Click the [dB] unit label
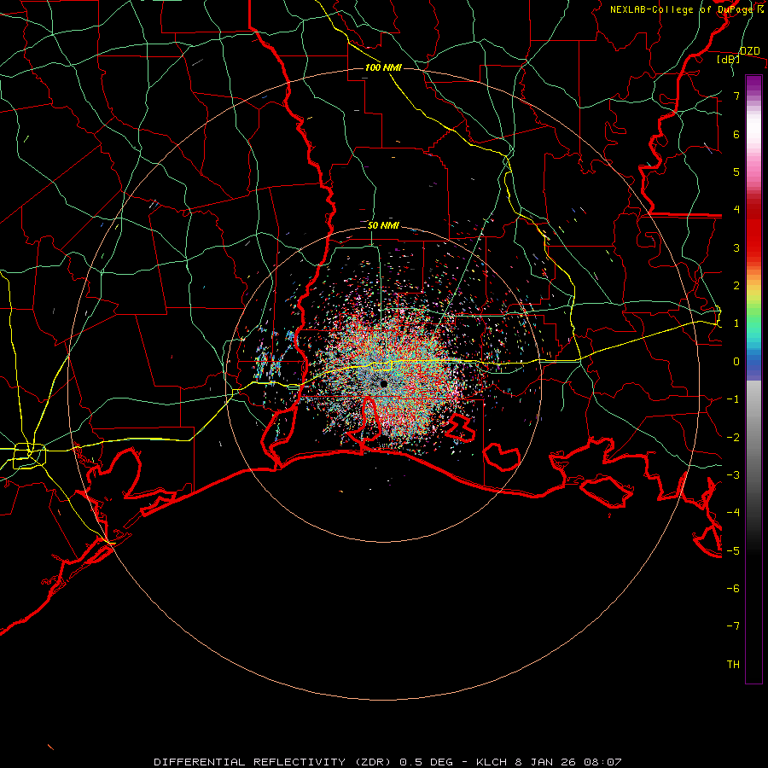This screenshot has width=768, height=768. [728, 59]
